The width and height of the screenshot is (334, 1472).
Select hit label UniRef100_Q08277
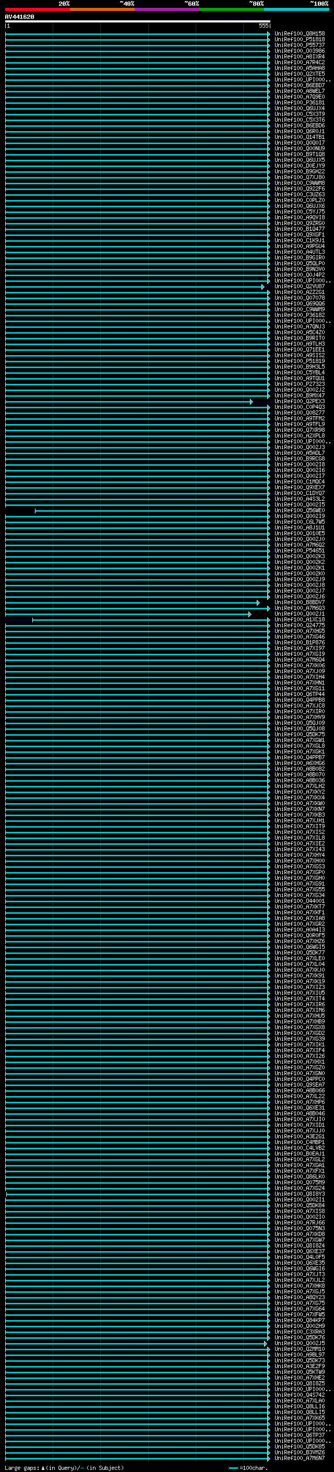[x=300, y=413]
